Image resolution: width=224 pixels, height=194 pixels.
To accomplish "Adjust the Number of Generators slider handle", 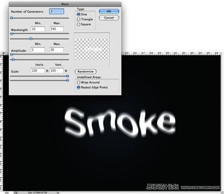I will click(12, 18).
